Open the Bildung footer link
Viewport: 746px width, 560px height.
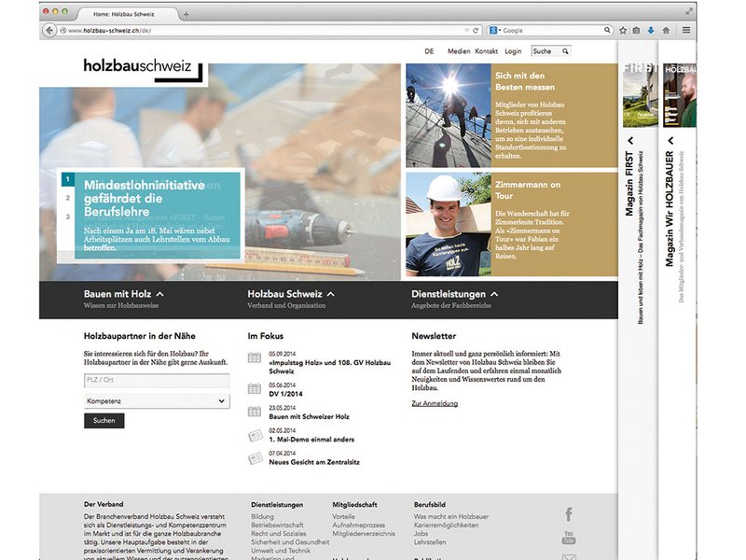262,517
